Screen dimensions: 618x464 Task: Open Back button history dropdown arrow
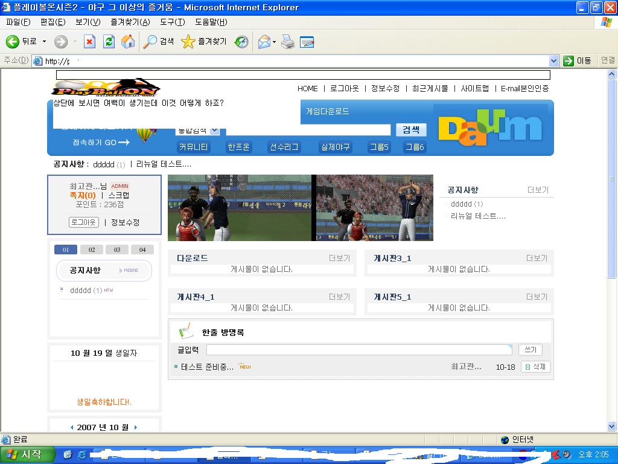(x=44, y=42)
